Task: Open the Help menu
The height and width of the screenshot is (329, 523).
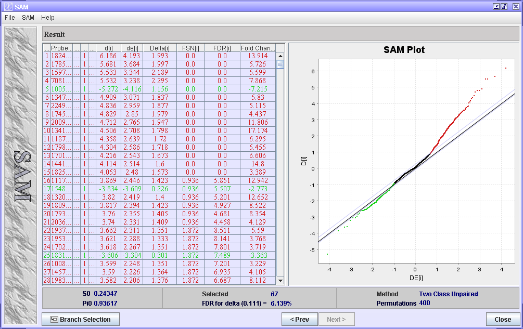Action: pos(48,18)
